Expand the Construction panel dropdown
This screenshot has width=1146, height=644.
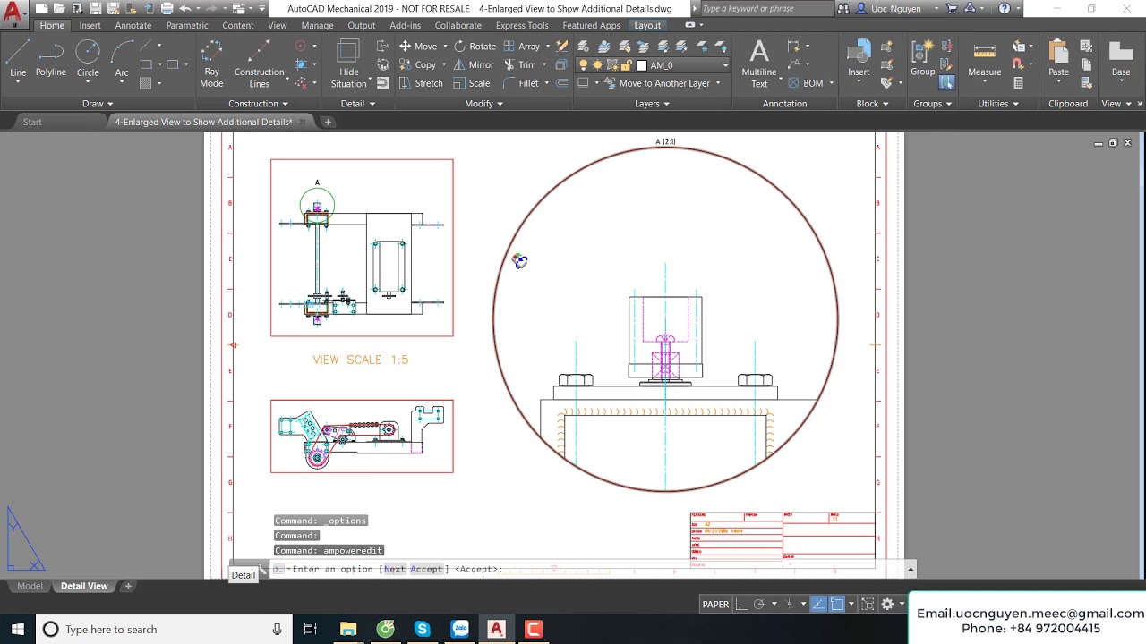click(x=258, y=104)
